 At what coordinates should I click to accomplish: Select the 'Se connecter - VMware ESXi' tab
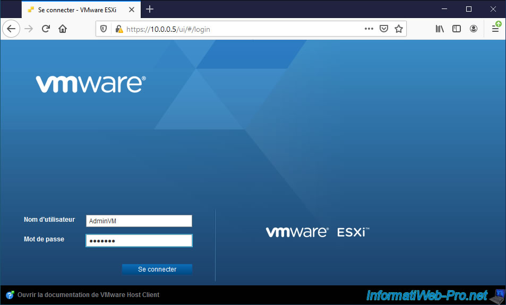(74, 10)
